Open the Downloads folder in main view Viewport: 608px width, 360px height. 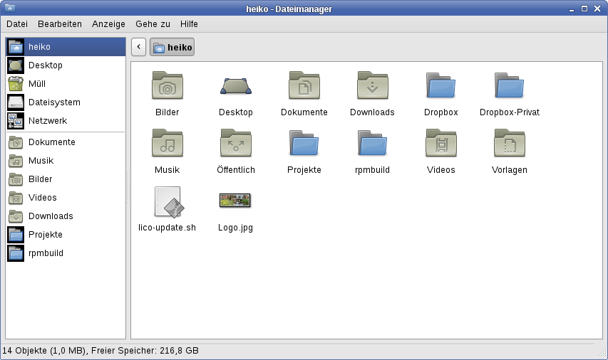click(x=372, y=87)
